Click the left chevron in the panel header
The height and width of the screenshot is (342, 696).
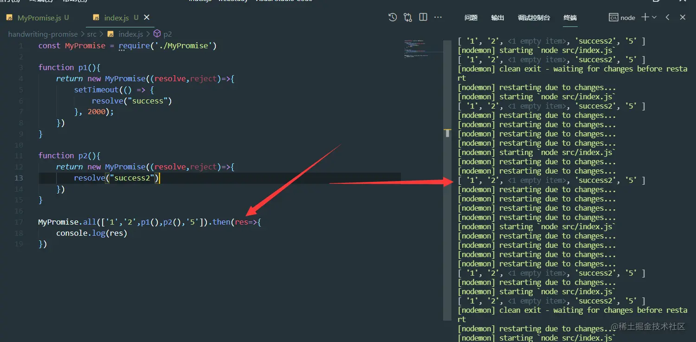(667, 18)
